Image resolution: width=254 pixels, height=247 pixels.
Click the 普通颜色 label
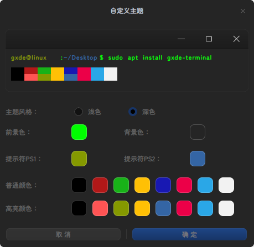[x=21, y=185]
